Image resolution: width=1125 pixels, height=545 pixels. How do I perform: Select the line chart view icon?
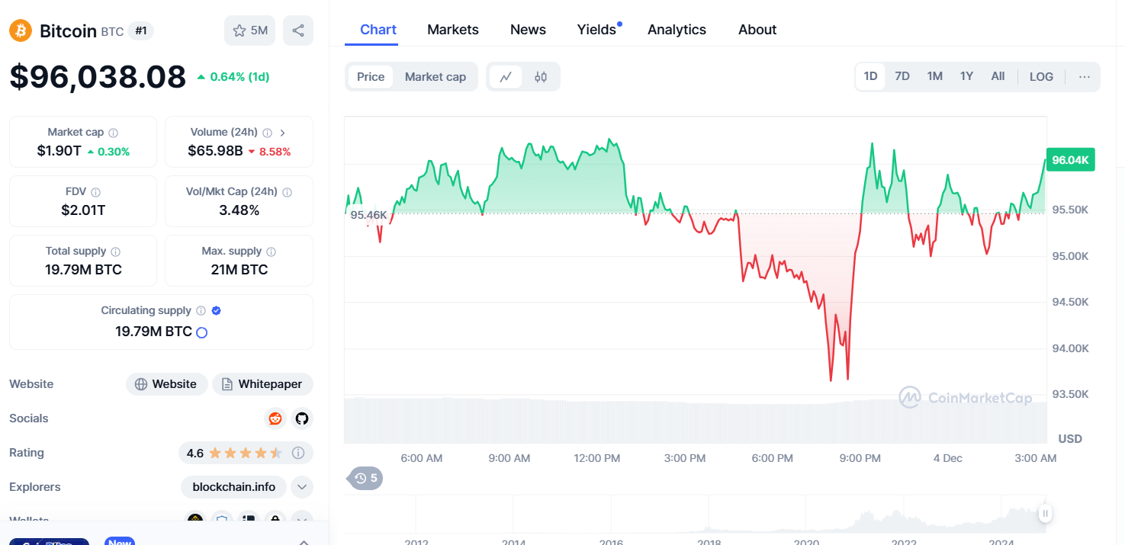click(x=505, y=77)
